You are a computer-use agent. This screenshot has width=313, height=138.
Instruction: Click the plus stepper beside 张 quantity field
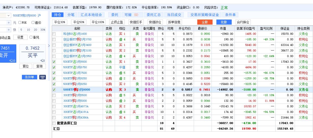pyautogui.click(x=9, y=30)
